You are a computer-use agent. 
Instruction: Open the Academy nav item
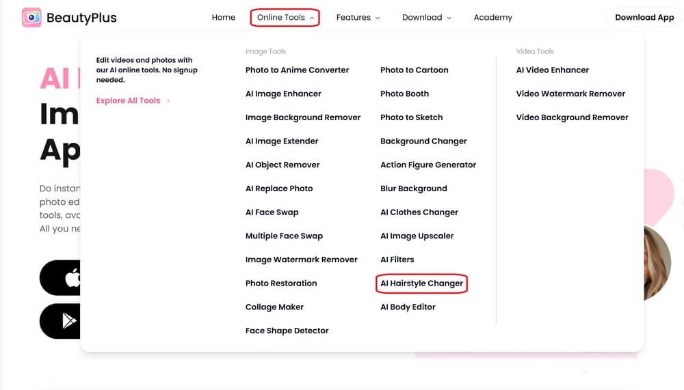pos(493,18)
